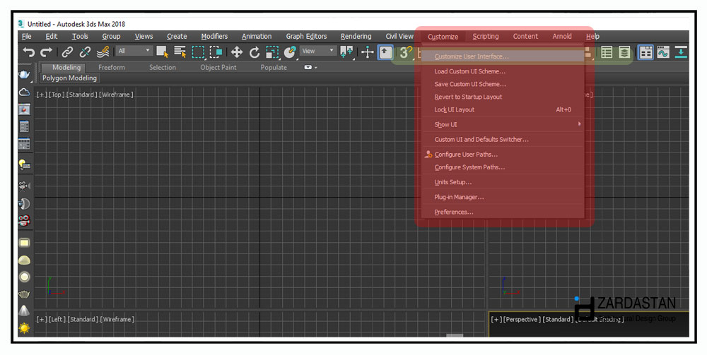Activate the Select and Rotate tool

(255, 52)
